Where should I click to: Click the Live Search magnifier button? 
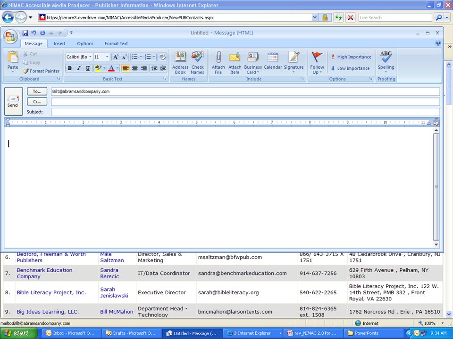[438, 17]
